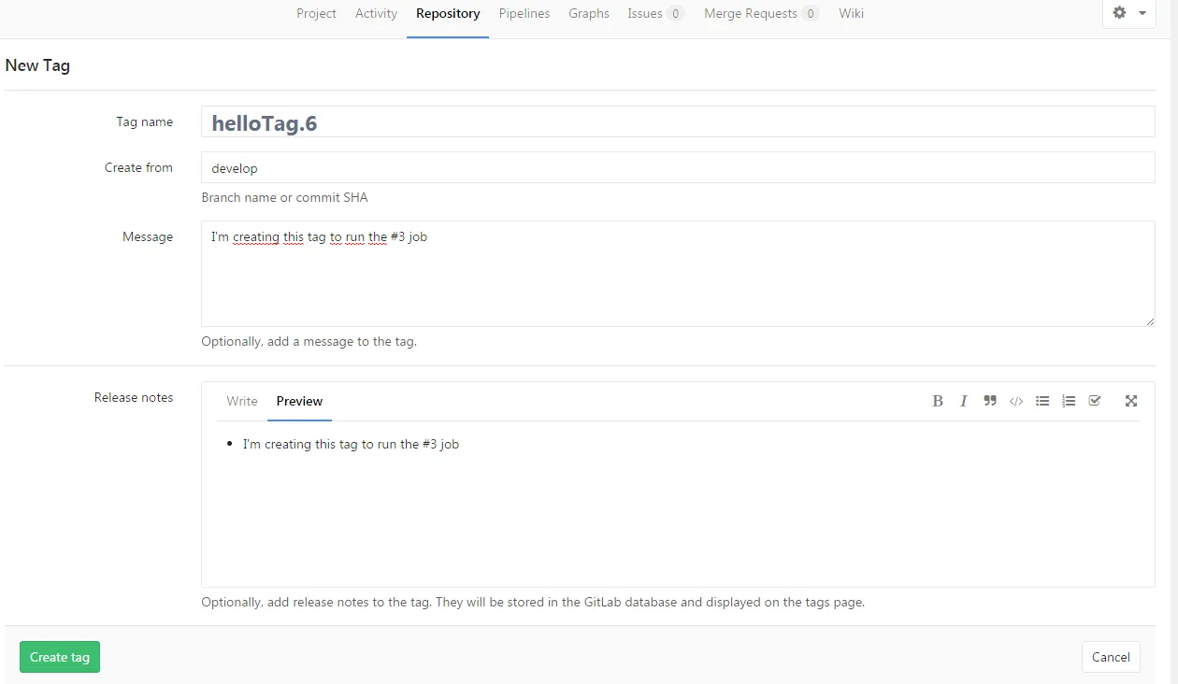This screenshot has height=684, width=1178.
Task: Click the 'Branch name or commit SHA' hint
Action: 284,197
